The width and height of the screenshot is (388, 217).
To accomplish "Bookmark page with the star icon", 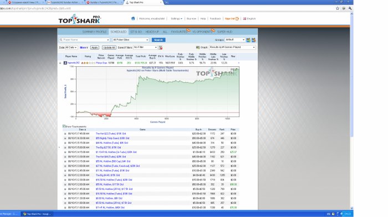I will point(338,8).
